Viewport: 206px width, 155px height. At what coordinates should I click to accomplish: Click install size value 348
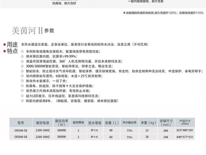pyautogui.click(x=166, y=137)
